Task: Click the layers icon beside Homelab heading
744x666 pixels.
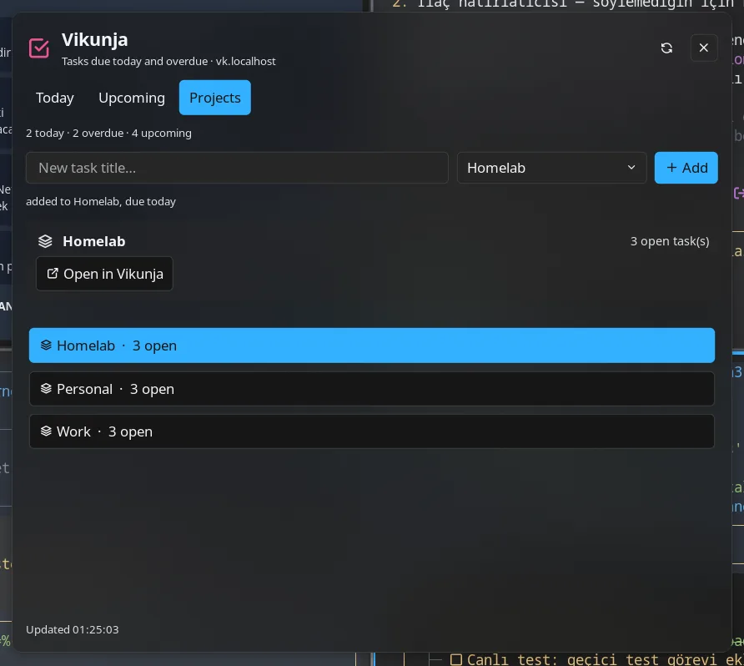Action: (45, 241)
